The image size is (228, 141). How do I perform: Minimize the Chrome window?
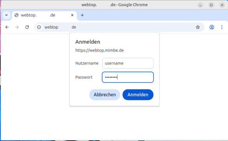tap(200, 5)
